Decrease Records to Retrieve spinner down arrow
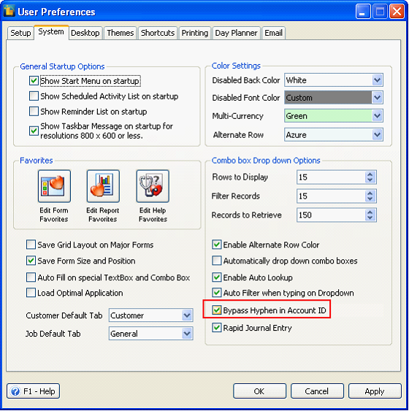This screenshot has width=409, height=411. click(x=370, y=218)
